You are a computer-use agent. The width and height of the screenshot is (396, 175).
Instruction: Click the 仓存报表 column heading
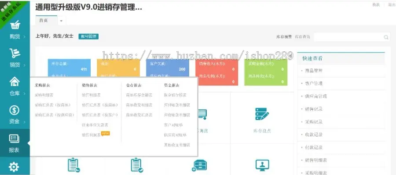tap(134, 86)
